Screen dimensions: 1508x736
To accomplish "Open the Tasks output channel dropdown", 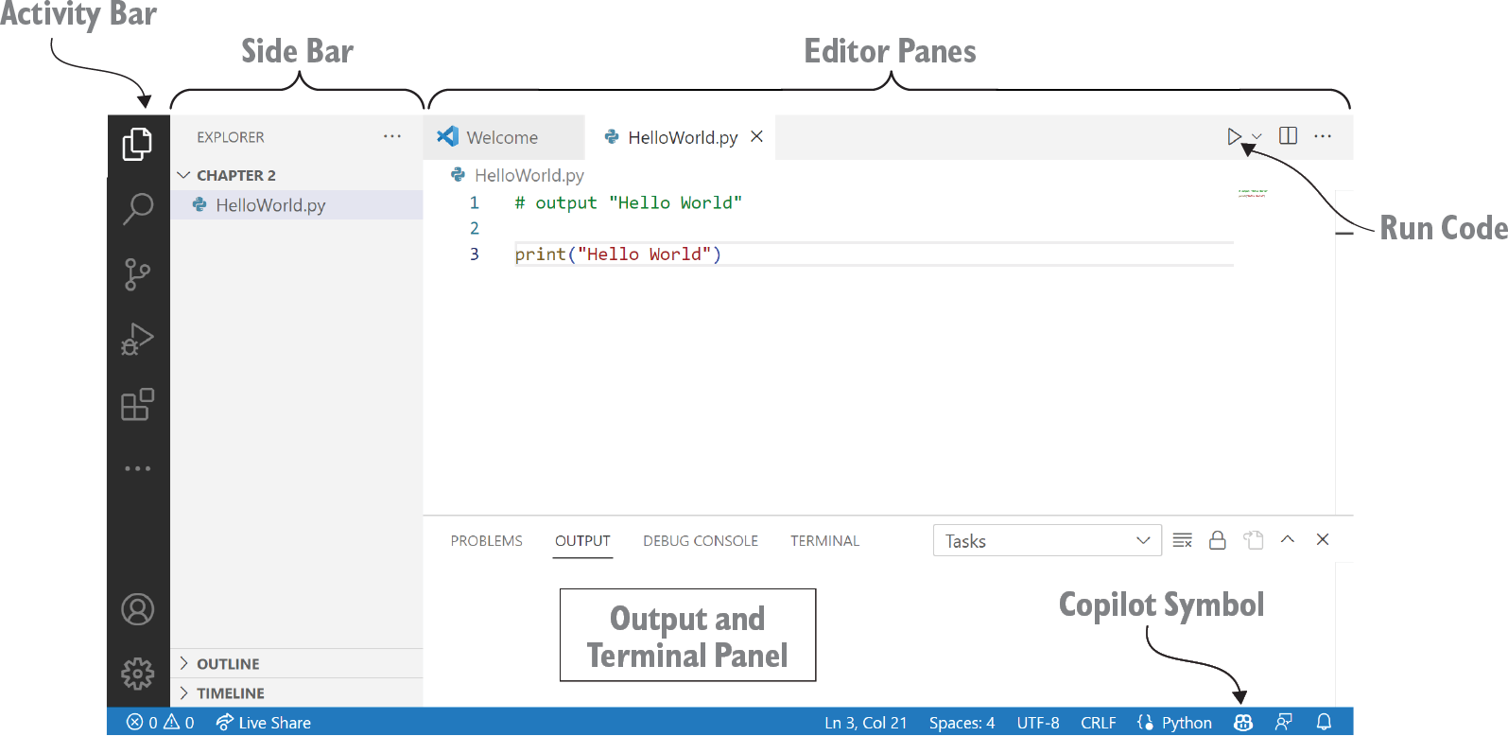I will 1047,541.
